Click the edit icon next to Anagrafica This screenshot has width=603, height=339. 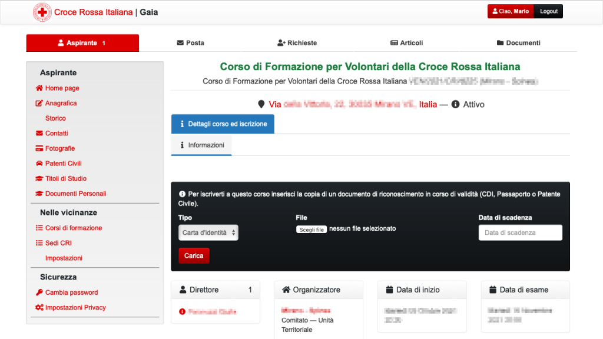39,103
